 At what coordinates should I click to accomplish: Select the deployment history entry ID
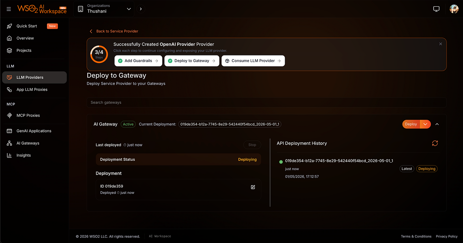[339, 161]
